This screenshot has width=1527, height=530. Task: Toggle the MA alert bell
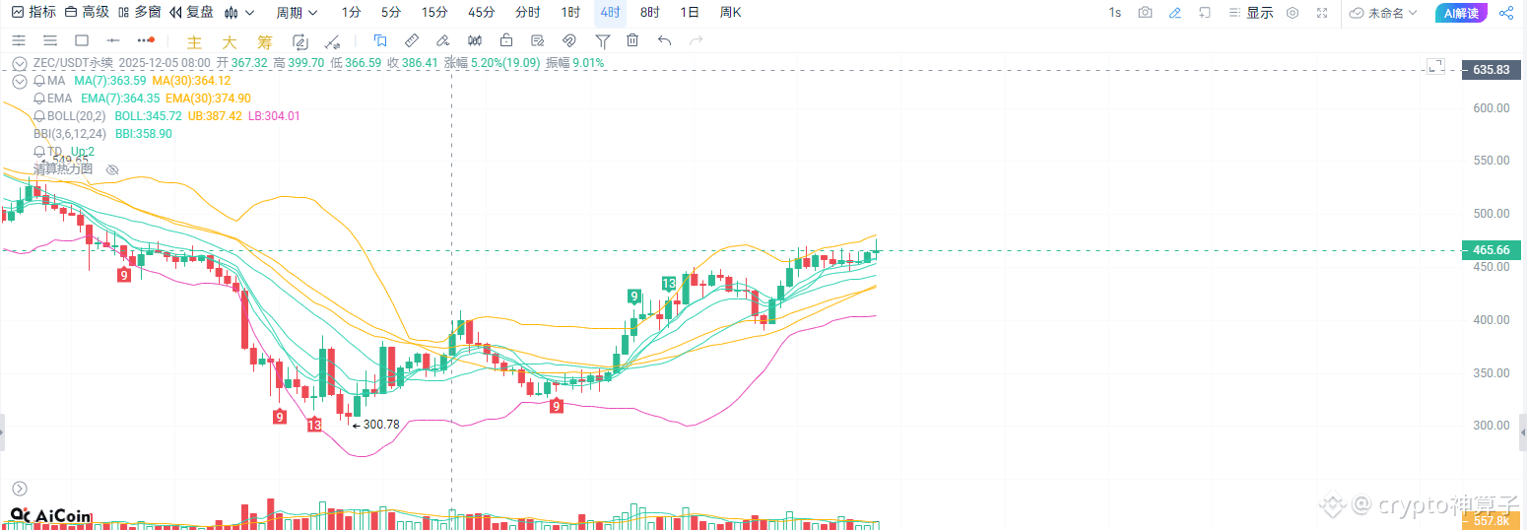(x=39, y=81)
